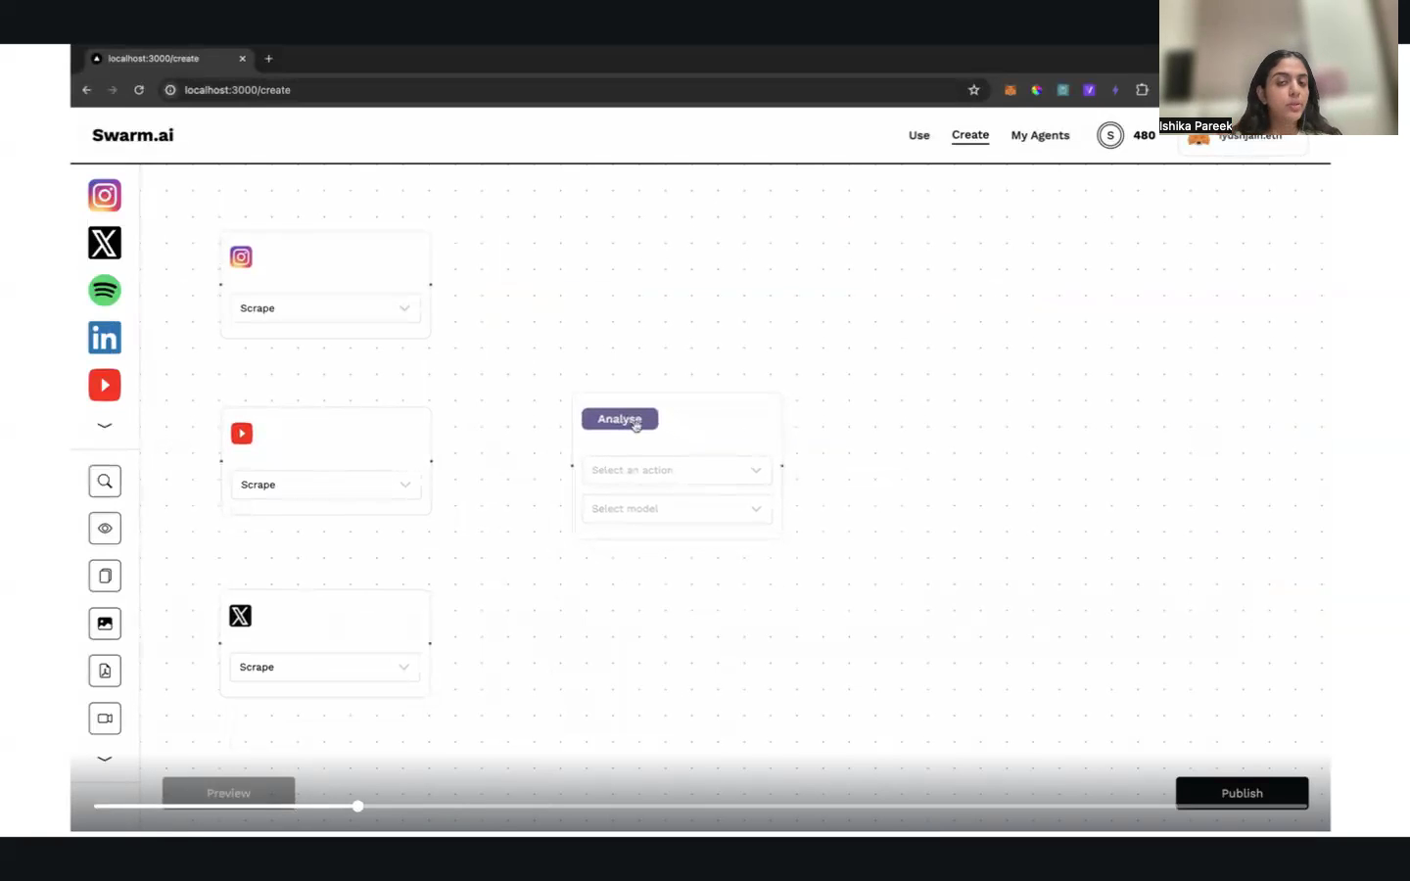Select the search tool in sidebar
1410x881 pixels.
[105, 481]
